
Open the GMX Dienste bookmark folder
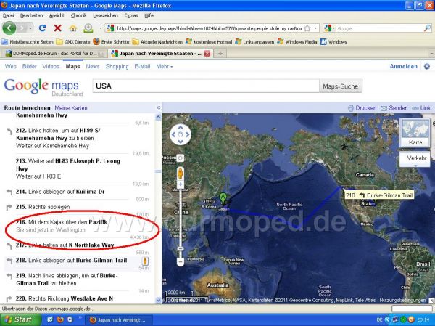[73, 42]
